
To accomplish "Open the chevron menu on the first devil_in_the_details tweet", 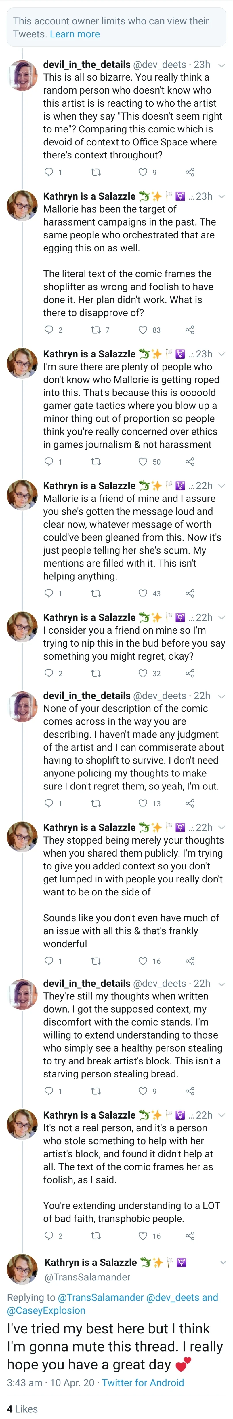I will coord(222,65).
